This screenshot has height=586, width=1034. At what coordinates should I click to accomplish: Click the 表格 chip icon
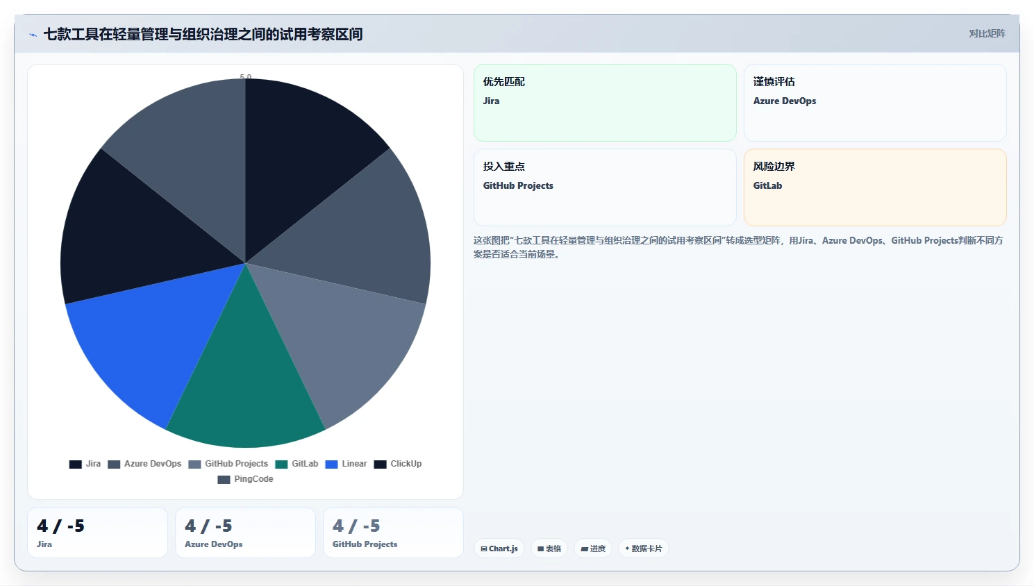[541, 549]
